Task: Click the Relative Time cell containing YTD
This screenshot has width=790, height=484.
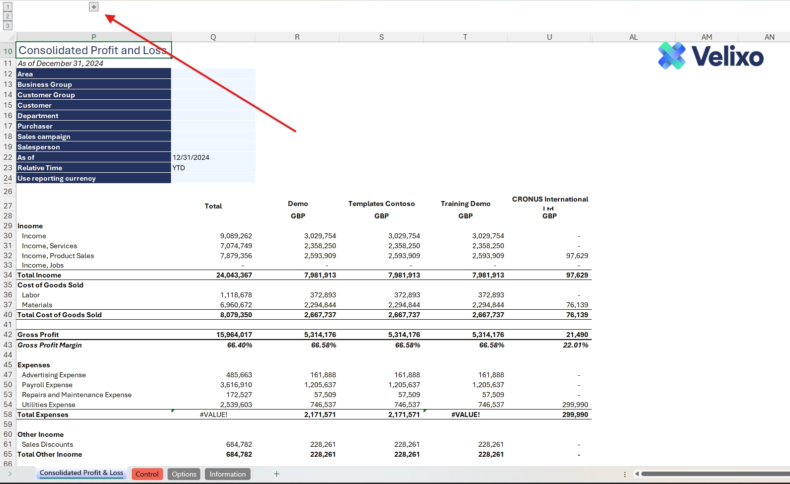Action: tap(213, 168)
